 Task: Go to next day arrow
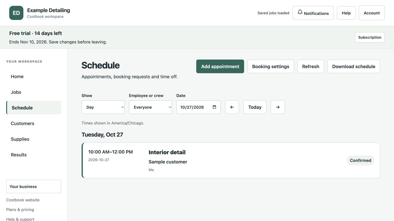(x=278, y=107)
